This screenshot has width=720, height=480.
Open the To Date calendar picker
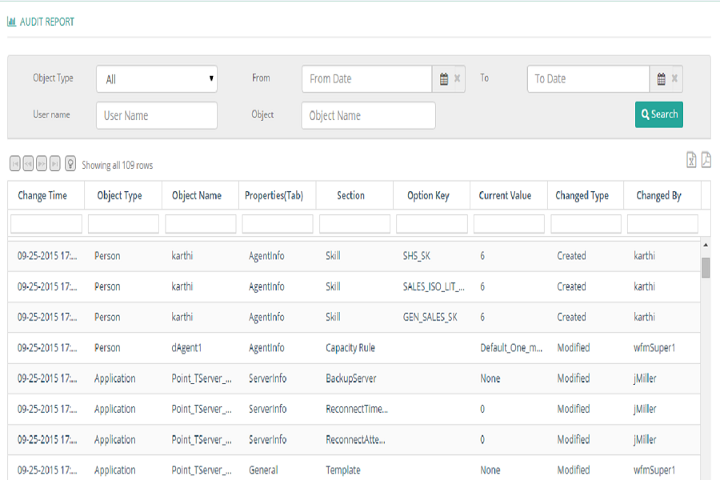(662, 79)
